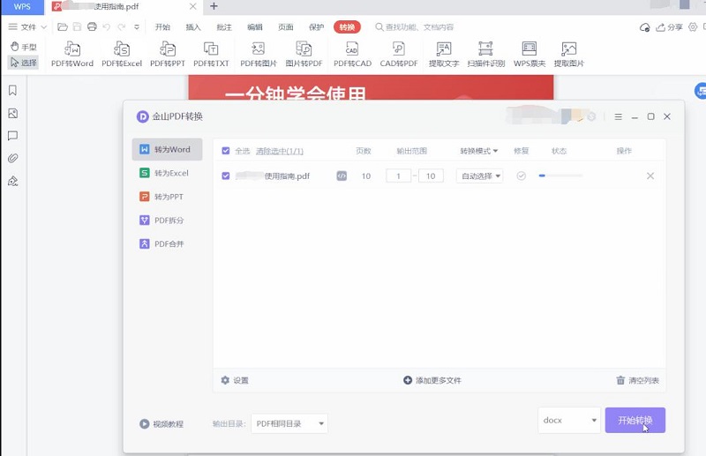Click the open folder icon in quick toolbar
The height and width of the screenshot is (456, 706).
(63, 27)
